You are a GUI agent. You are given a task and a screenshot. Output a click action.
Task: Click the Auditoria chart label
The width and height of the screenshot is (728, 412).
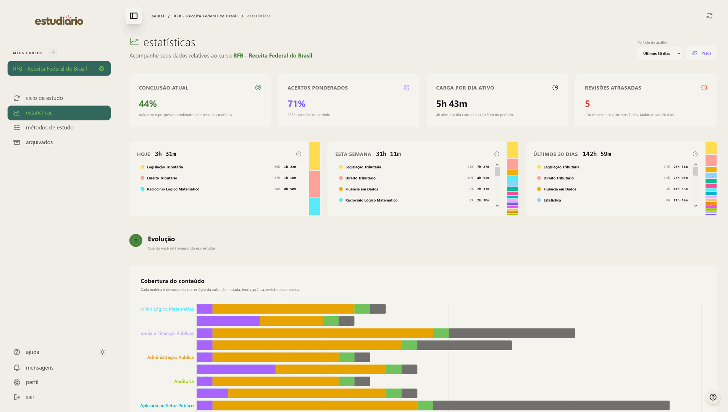184,381
